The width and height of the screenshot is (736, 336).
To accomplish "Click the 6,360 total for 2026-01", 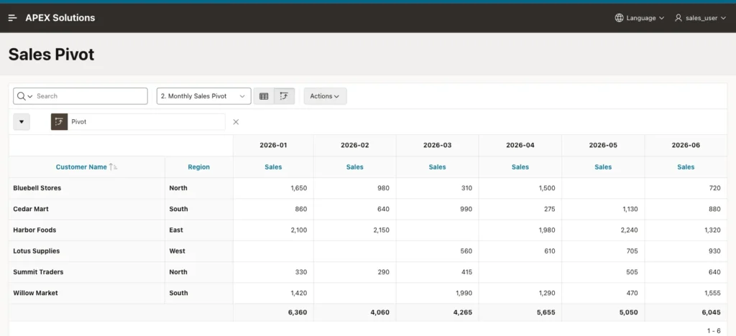I will (298, 312).
